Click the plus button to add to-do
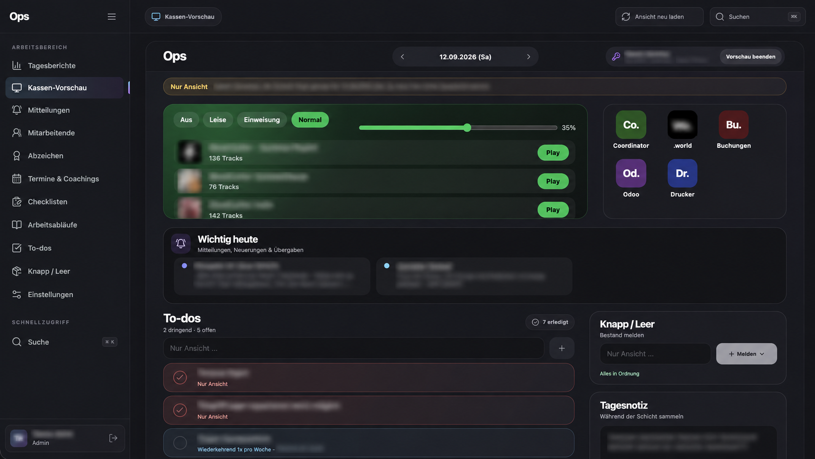Viewport: 815px width, 459px height. (x=562, y=348)
